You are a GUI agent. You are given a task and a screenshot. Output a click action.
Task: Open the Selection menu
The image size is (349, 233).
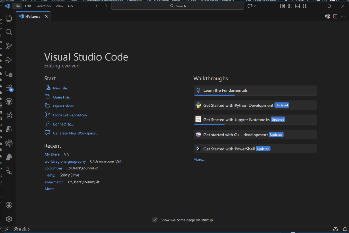43,6
